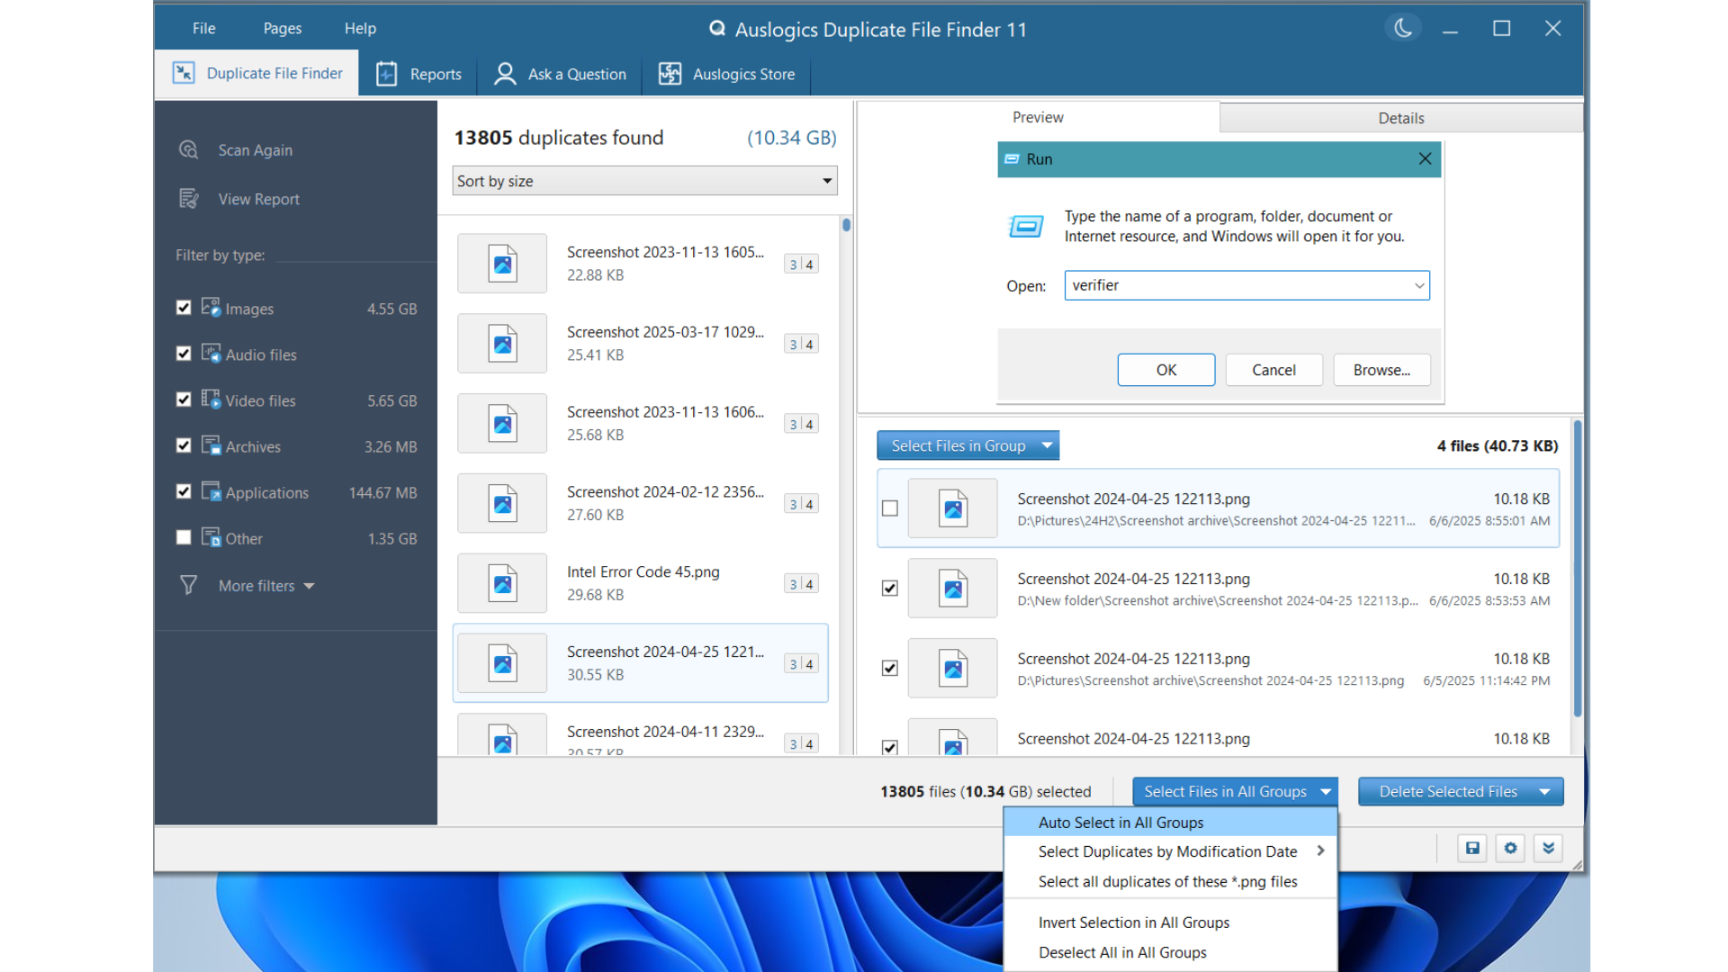This screenshot has height=972, width=1728.
Task: Open the Auslogics Store icon
Action: 670,74
